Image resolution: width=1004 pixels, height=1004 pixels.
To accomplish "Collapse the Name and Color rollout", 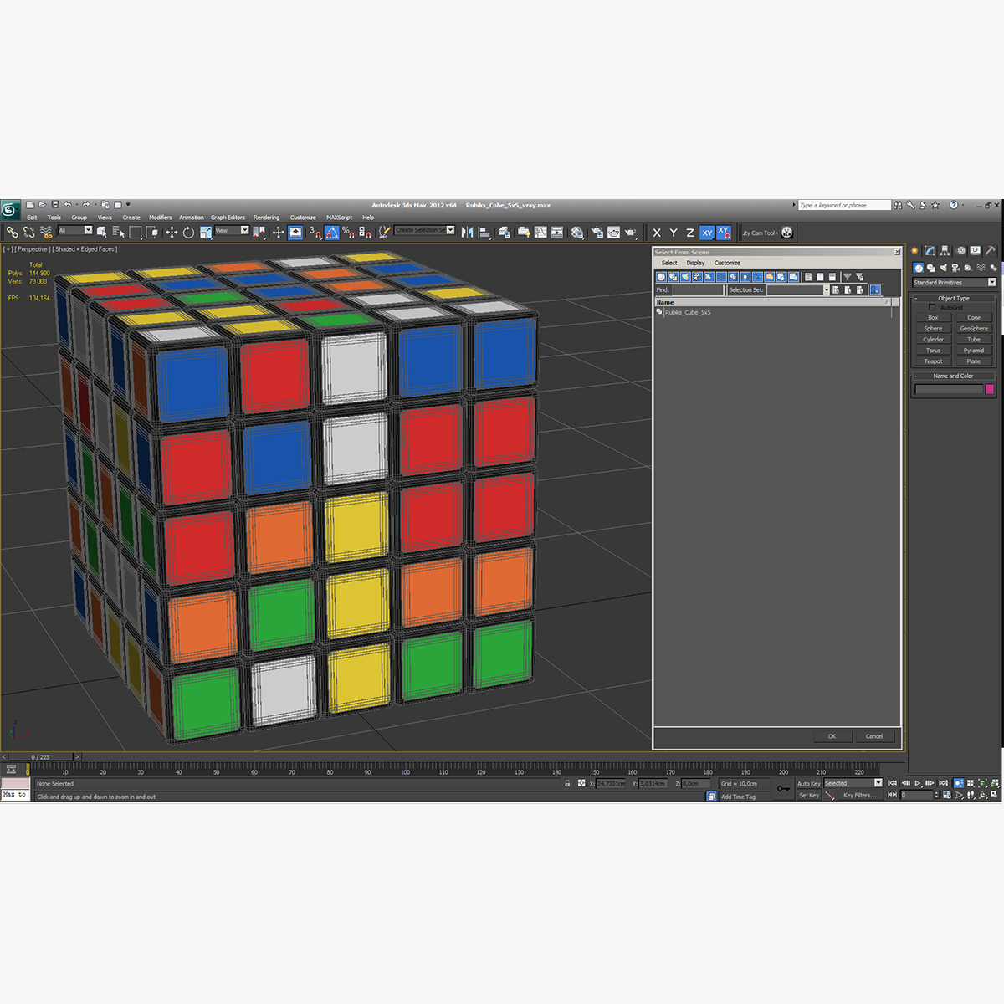I will pos(953,376).
